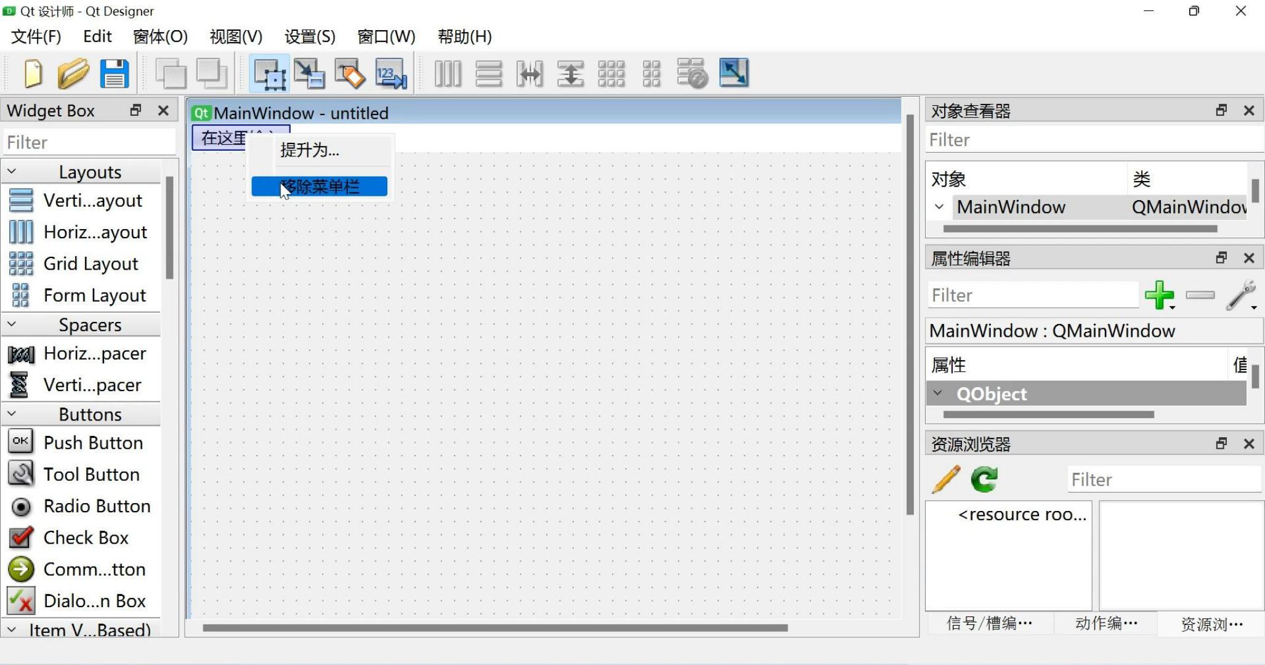Click the green reload resources icon
1265x665 pixels.
pyautogui.click(x=984, y=479)
